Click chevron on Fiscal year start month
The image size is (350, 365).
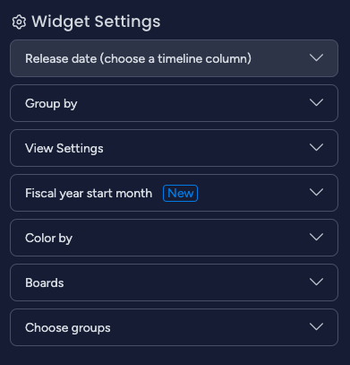316,192
